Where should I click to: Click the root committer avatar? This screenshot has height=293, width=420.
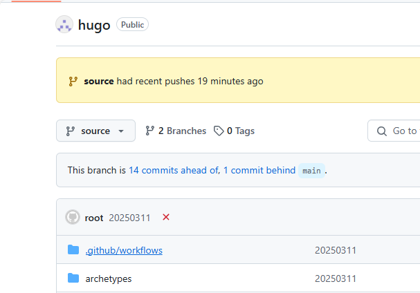73,217
